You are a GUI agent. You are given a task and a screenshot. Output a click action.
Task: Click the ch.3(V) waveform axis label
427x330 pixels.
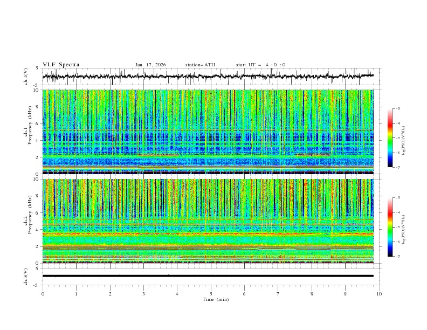[x=26, y=276]
